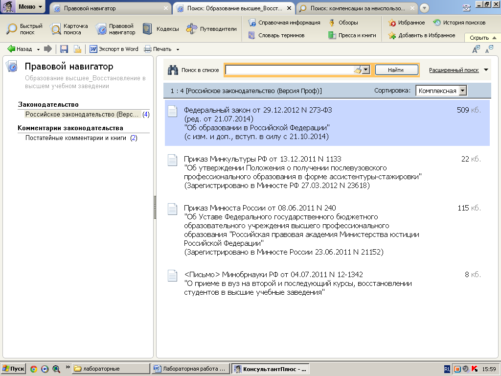
Task: Open search field history dropdown
Action: point(366,70)
